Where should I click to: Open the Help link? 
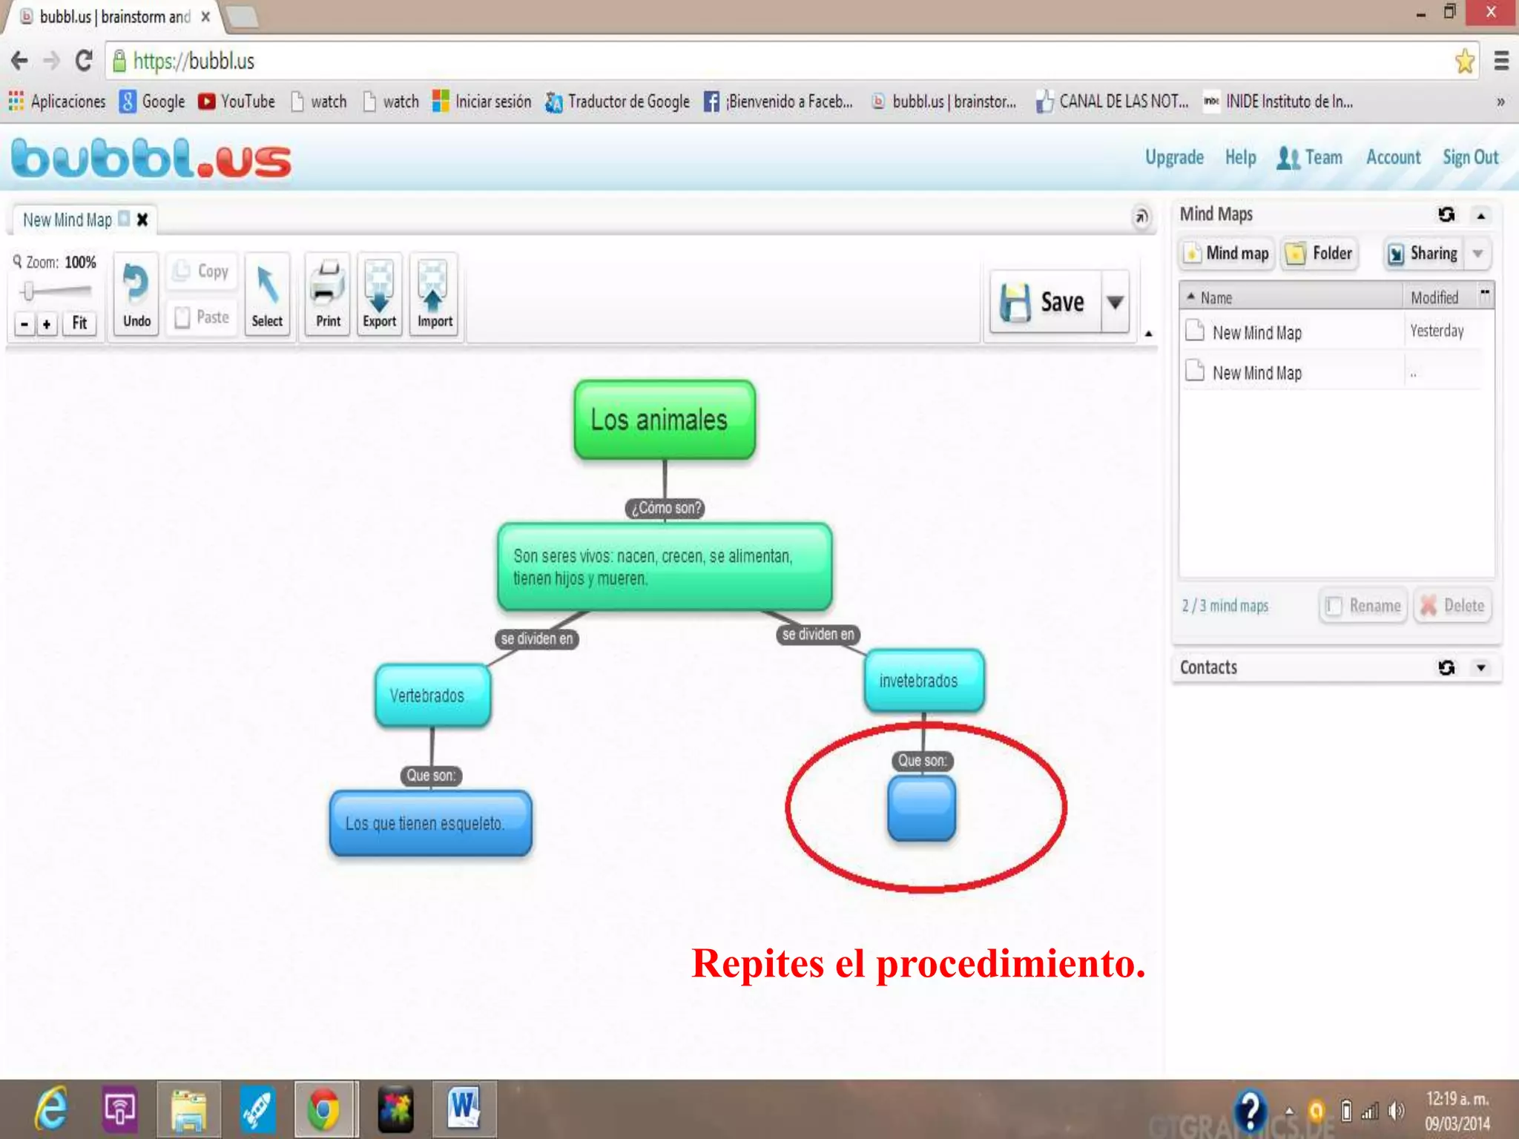click(1240, 157)
